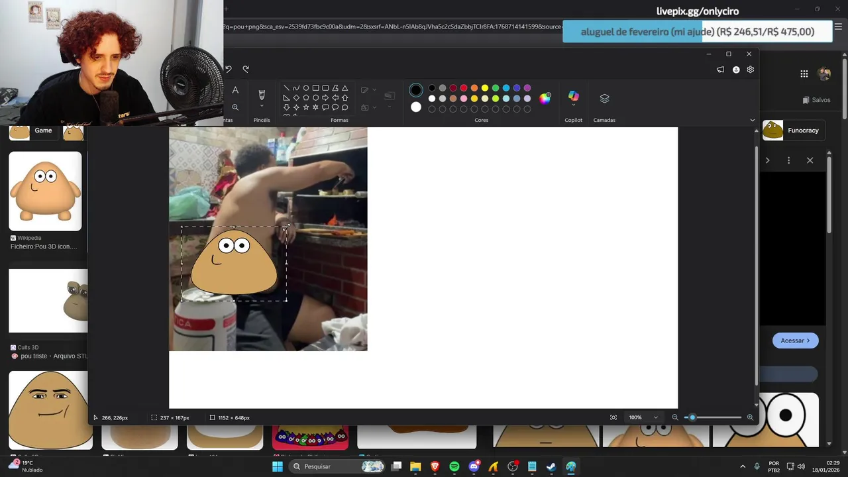The height and width of the screenshot is (477, 848).
Task: Click the fit-to-window icon in status bar
Action: point(613,417)
